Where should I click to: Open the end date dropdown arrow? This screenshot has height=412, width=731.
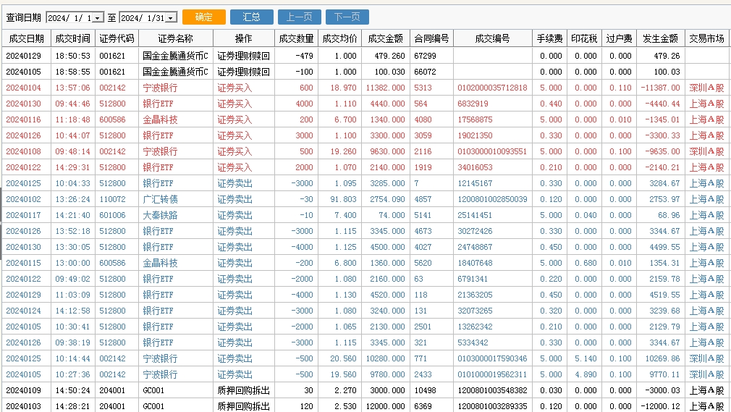pyautogui.click(x=171, y=17)
